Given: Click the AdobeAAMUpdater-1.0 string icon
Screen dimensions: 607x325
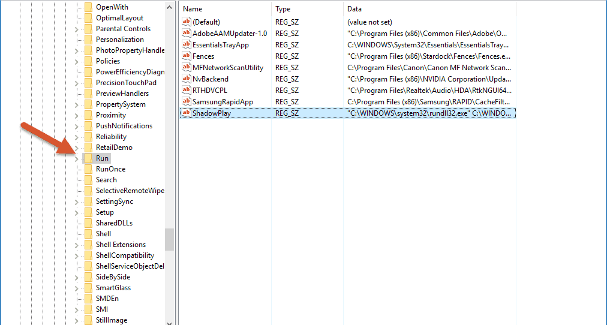Looking at the screenshot, I should (x=187, y=33).
